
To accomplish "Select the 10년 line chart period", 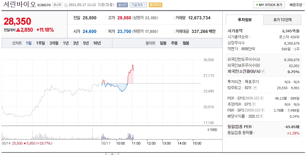I will 97,43.
